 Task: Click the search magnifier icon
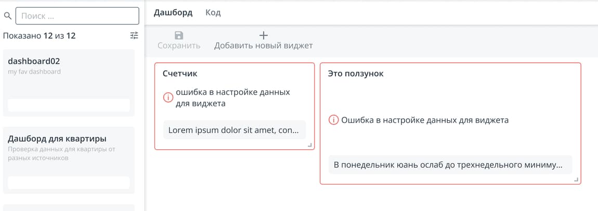point(8,16)
